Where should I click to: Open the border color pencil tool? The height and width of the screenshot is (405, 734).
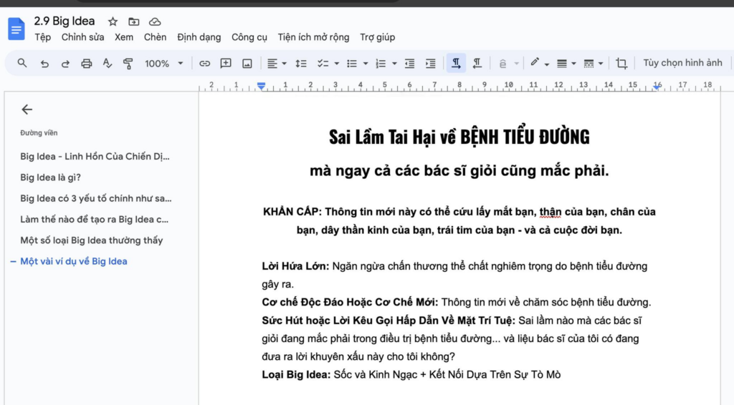535,62
